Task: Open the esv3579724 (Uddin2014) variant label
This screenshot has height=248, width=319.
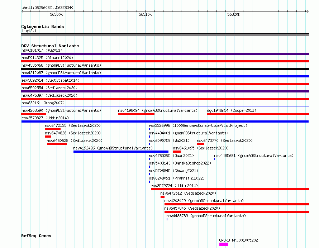Action: [174, 186]
